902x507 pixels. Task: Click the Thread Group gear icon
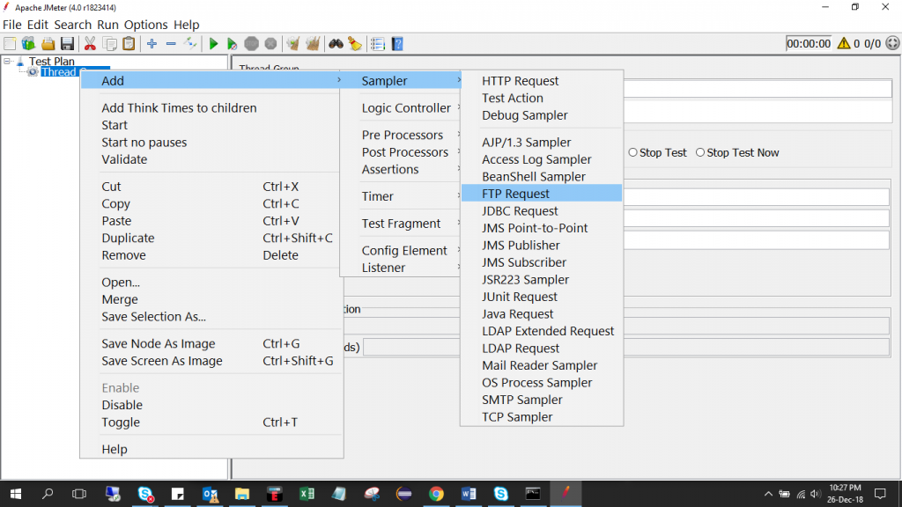(33, 72)
